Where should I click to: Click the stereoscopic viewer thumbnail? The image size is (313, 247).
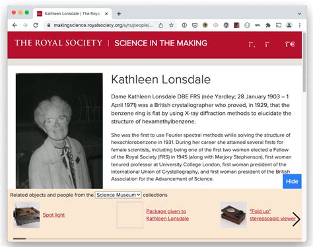point(233,215)
